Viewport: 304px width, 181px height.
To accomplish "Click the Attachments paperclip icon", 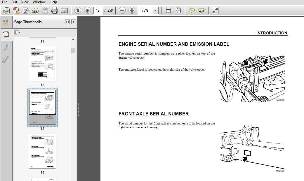I will point(6,60).
